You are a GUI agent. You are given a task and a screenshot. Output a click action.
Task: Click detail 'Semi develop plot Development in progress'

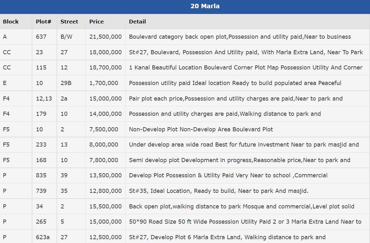tap(239, 160)
